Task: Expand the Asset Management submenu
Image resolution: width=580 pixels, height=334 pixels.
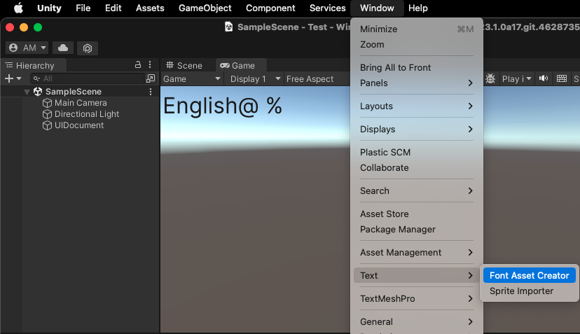Action: (x=417, y=252)
